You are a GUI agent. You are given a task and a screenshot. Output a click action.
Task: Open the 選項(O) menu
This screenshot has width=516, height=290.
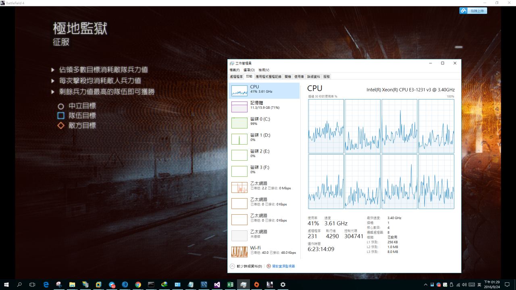tap(249, 70)
